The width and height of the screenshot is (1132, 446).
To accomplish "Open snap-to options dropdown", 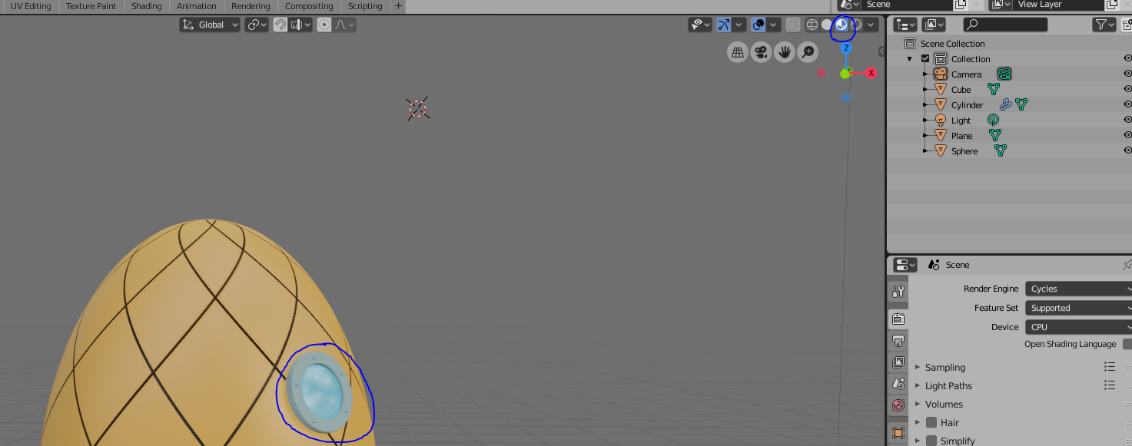I will point(300,25).
